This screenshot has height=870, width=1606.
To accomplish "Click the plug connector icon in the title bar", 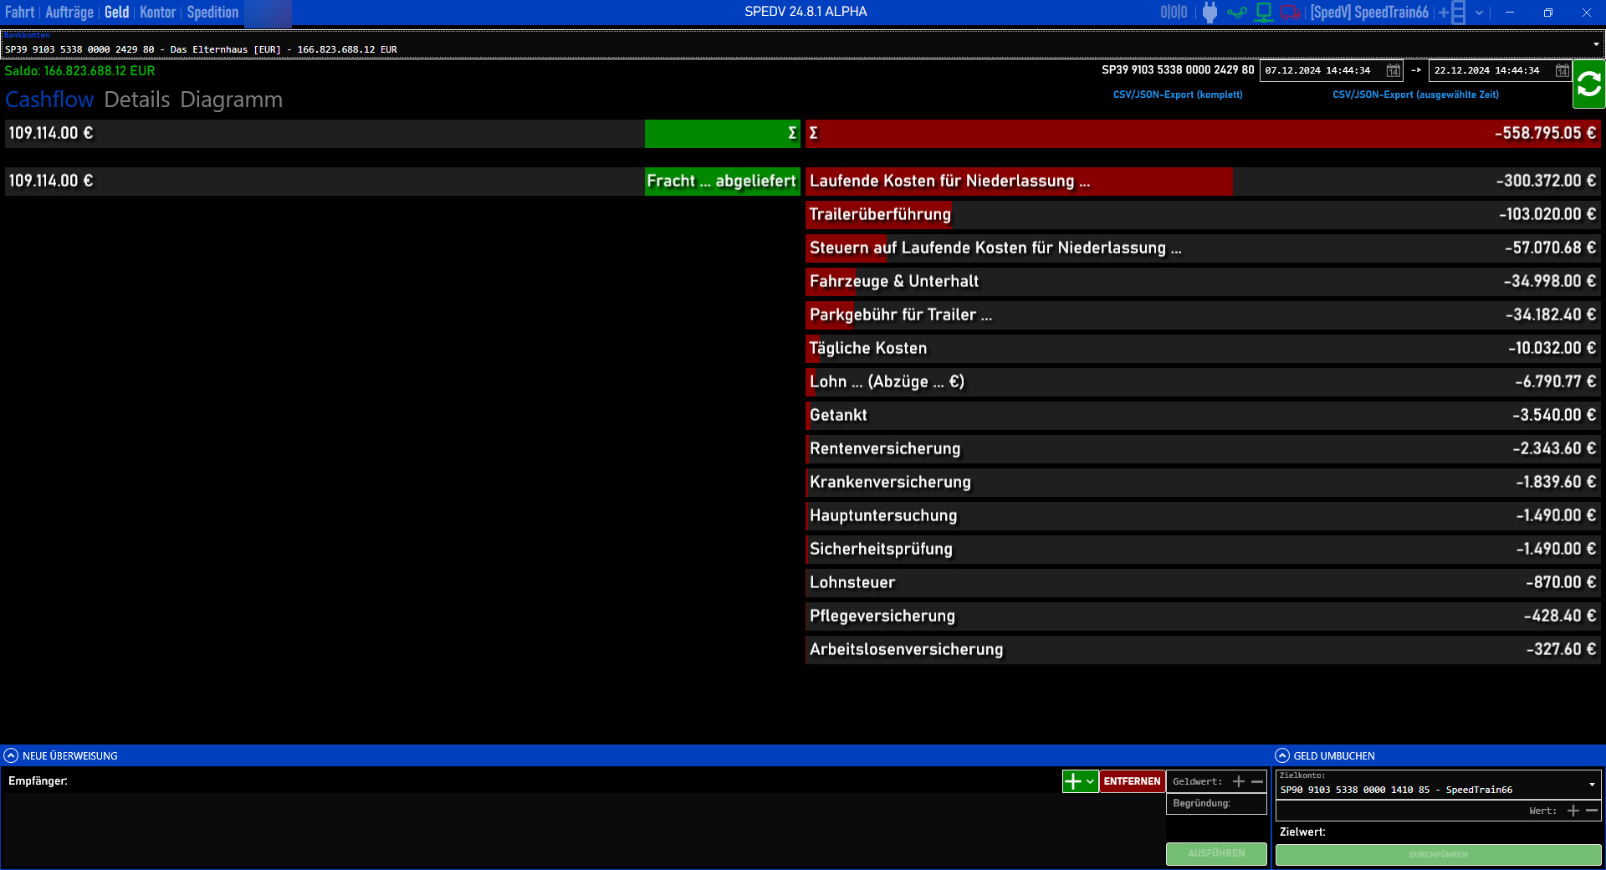I will 1210,13.
